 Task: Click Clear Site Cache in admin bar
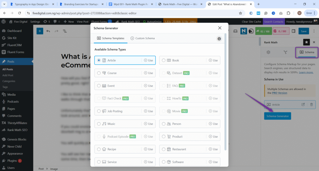point(251,21)
